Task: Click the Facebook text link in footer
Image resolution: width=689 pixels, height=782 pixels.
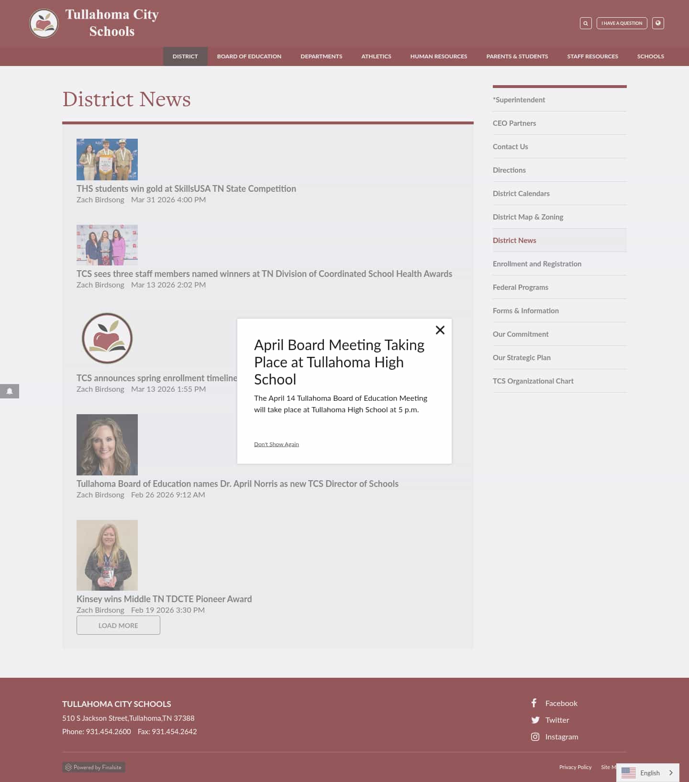Action: click(561, 703)
